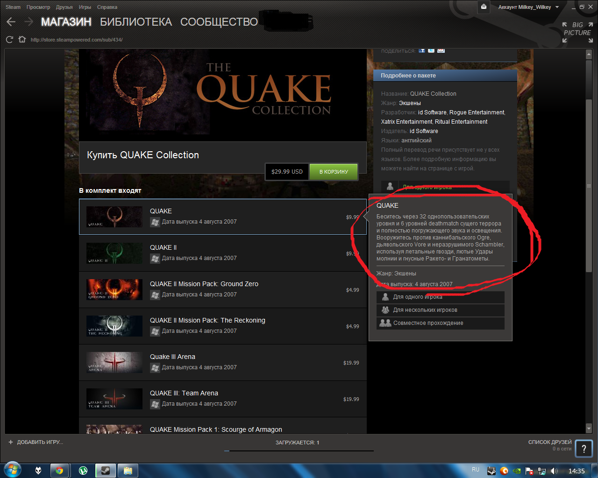Click the RU language indicator in taskbar
Image resolution: width=598 pixels, height=478 pixels.
pos(476,470)
